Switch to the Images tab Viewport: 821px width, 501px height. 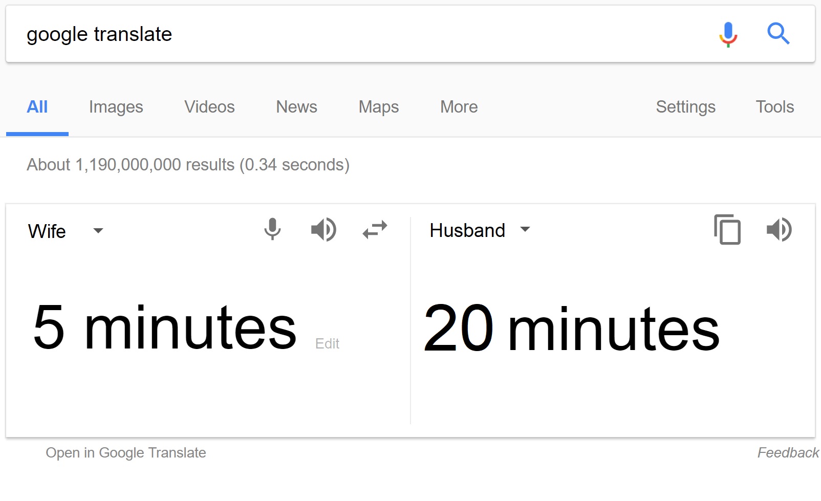[115, 107]
